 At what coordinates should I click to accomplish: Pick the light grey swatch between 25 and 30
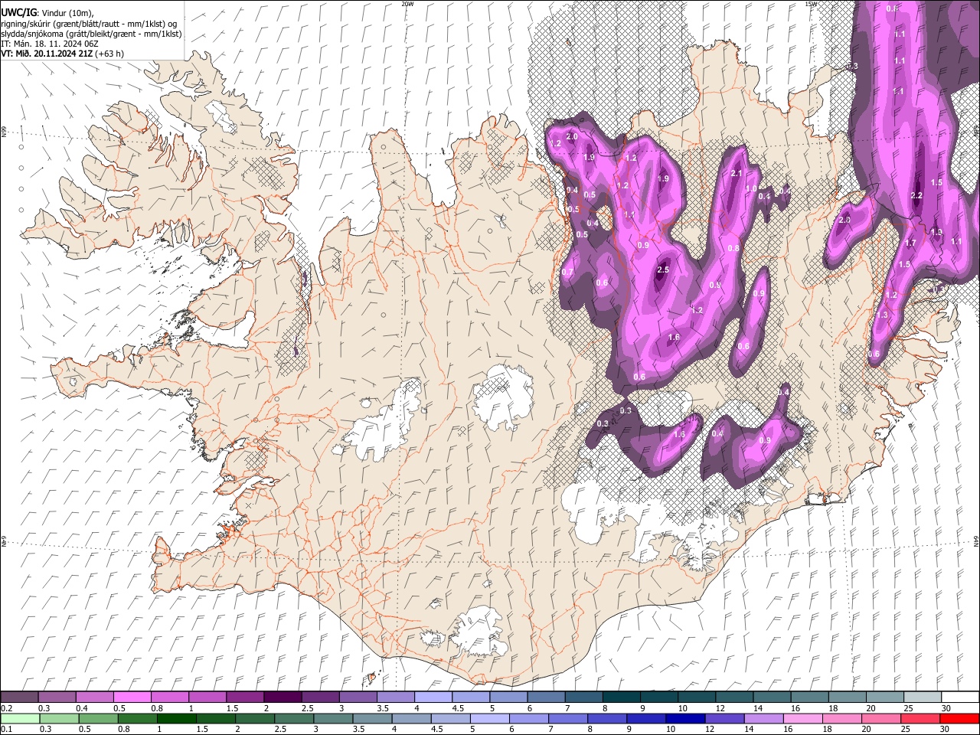click(x=922, y=697)
